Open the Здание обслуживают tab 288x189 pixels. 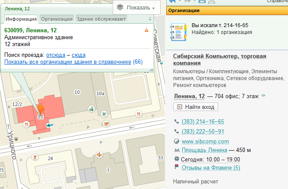[101, 19]
